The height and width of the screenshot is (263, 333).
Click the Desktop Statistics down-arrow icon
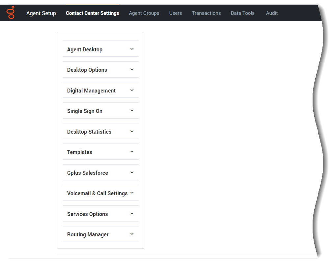tap(132, 131)
